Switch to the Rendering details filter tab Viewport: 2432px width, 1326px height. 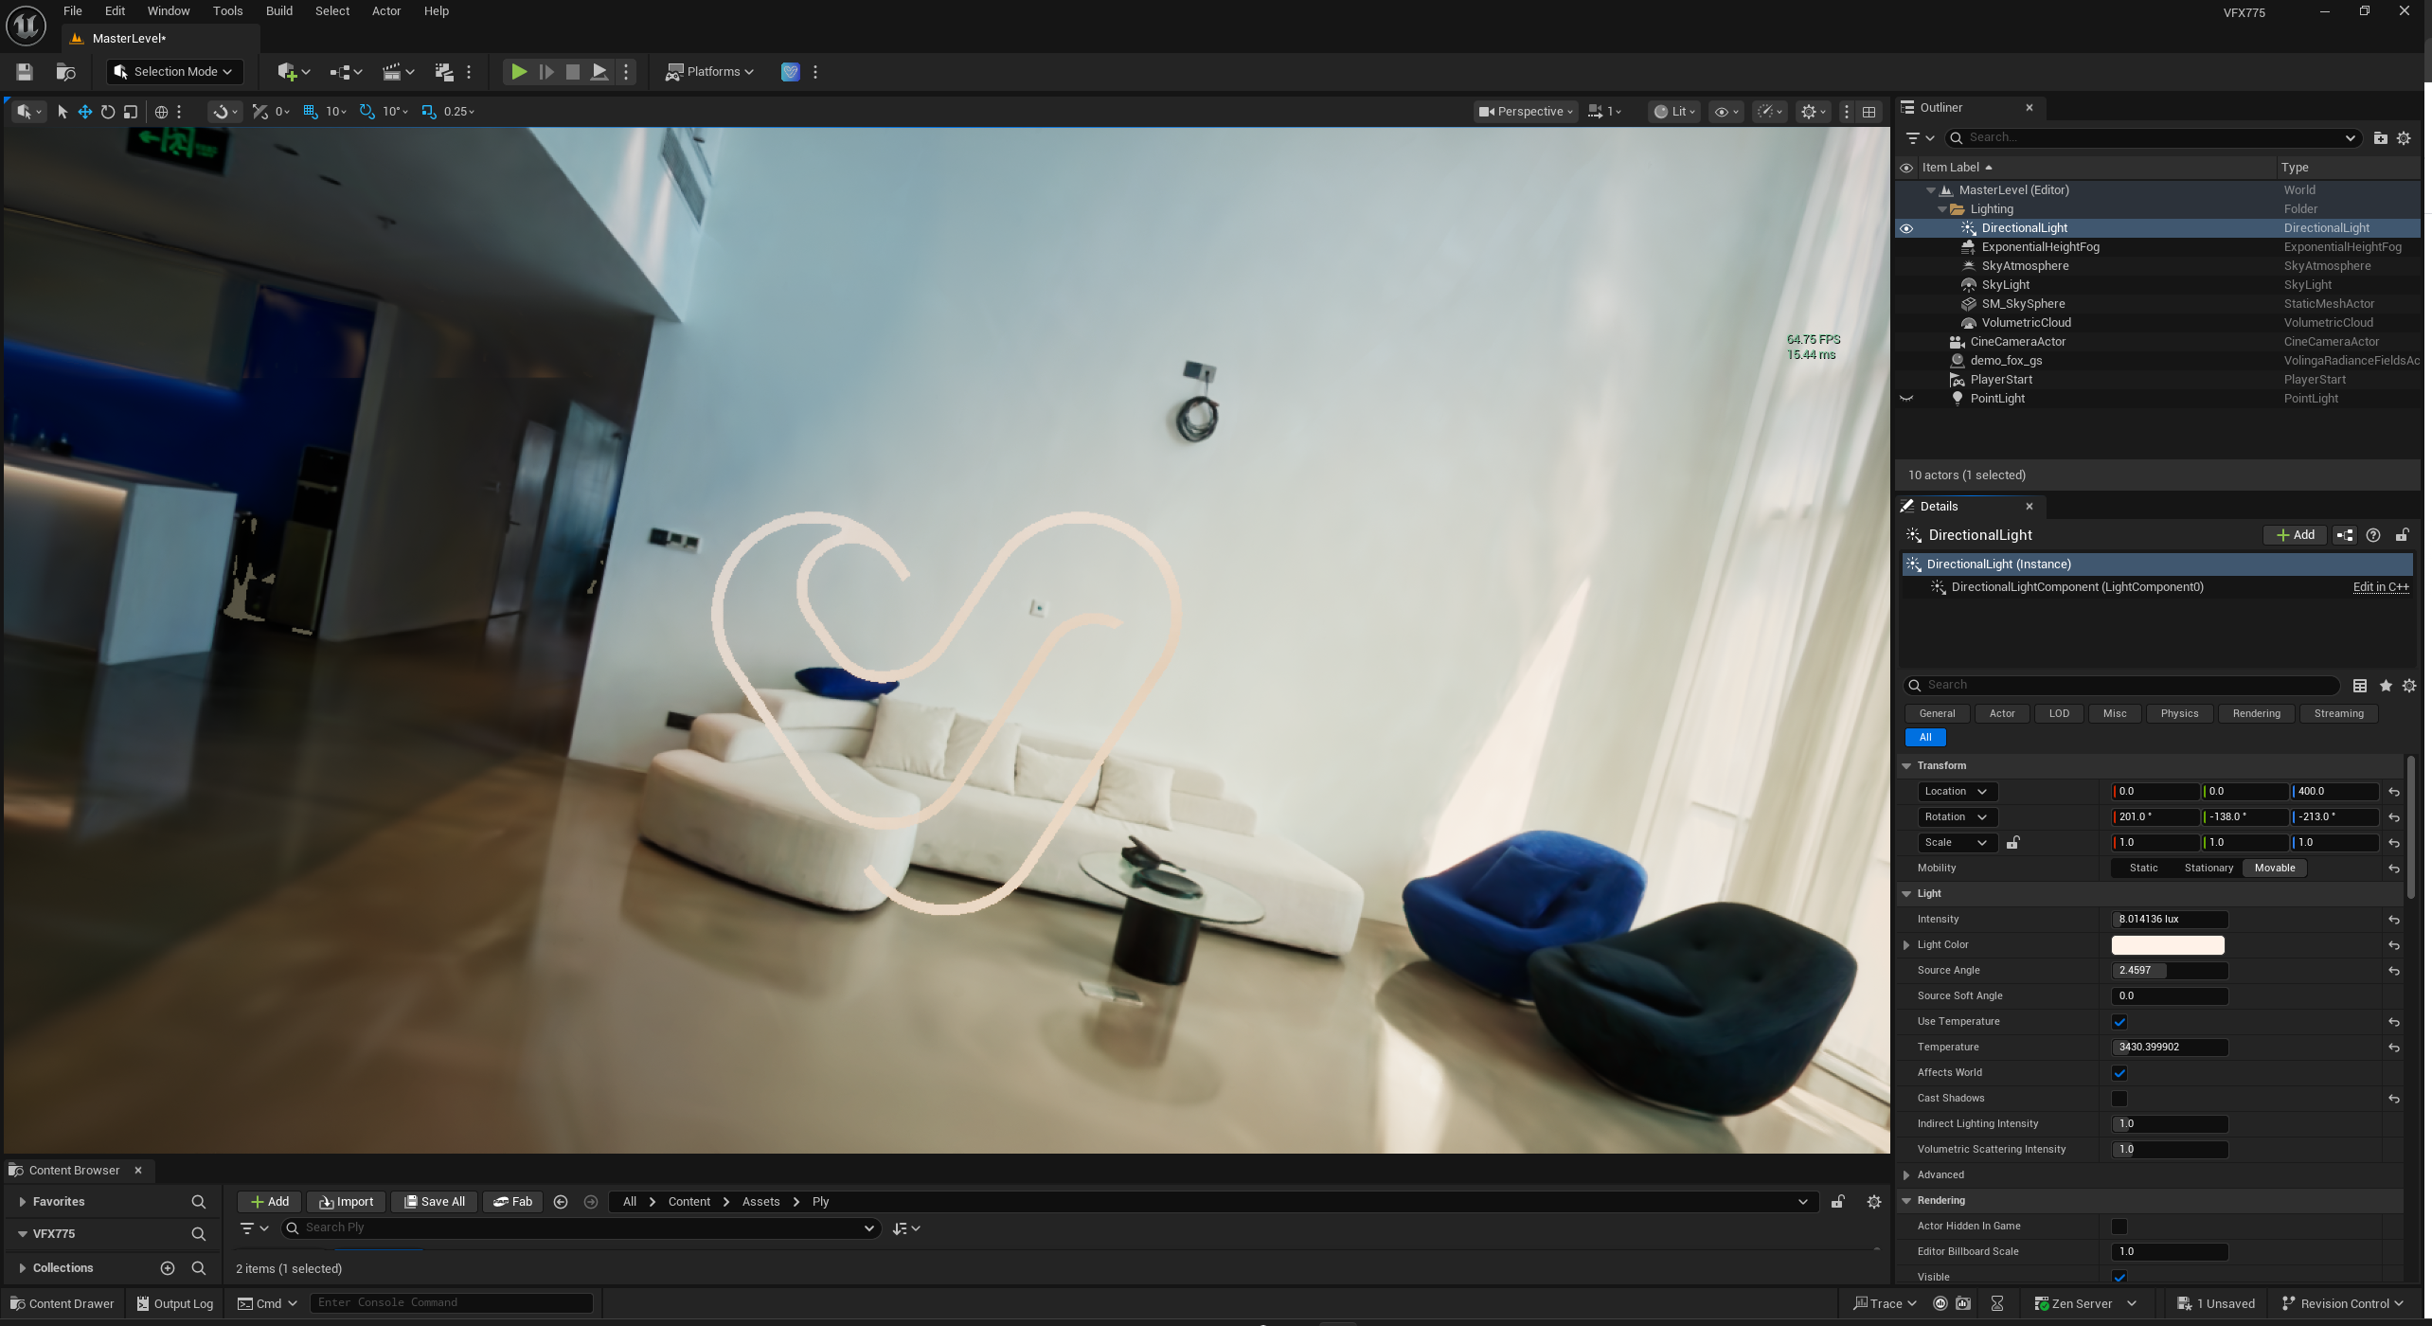[2256, 713]
